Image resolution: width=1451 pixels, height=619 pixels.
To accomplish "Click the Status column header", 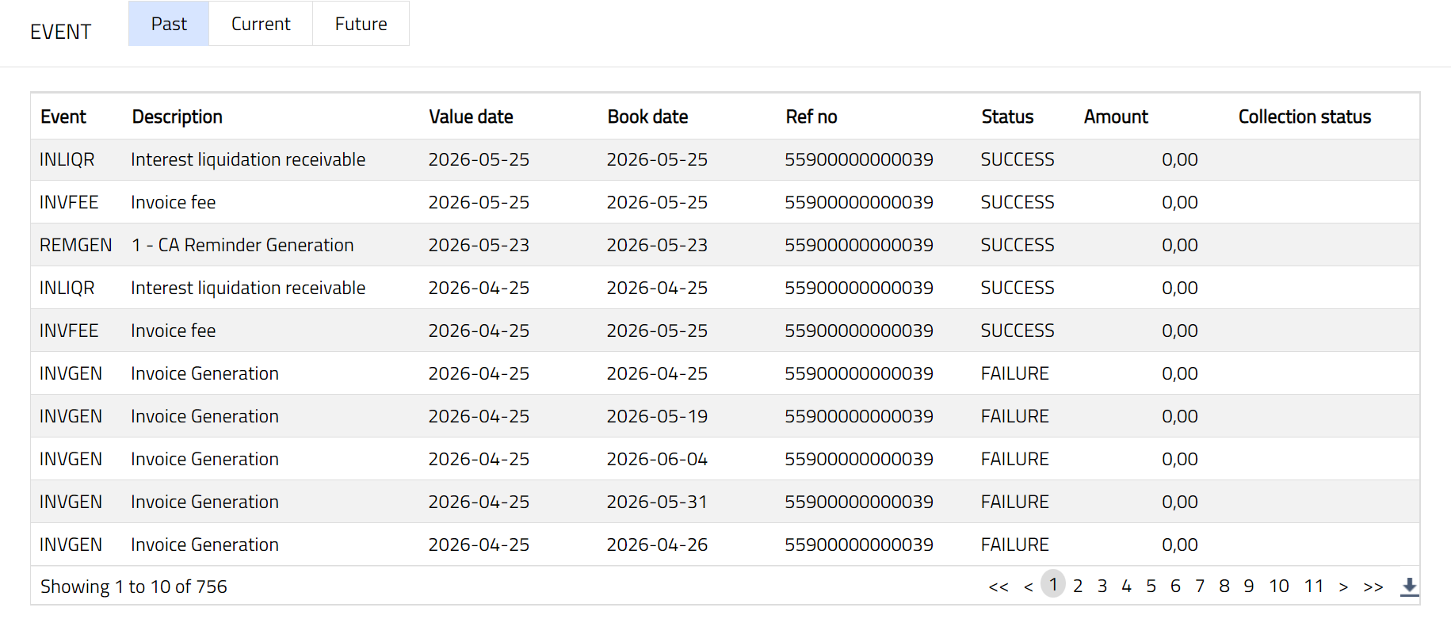I will point(1007,117).
